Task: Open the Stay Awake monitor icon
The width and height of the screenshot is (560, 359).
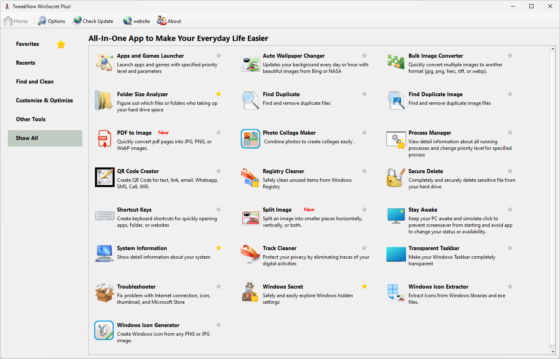Action: (396, 215)
